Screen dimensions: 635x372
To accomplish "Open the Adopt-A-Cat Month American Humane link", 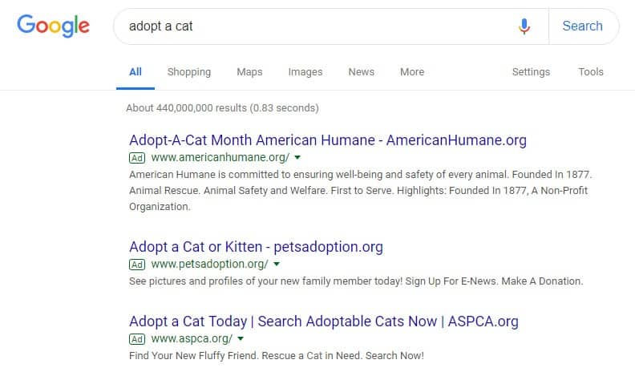I will click(x=328, y=140).
